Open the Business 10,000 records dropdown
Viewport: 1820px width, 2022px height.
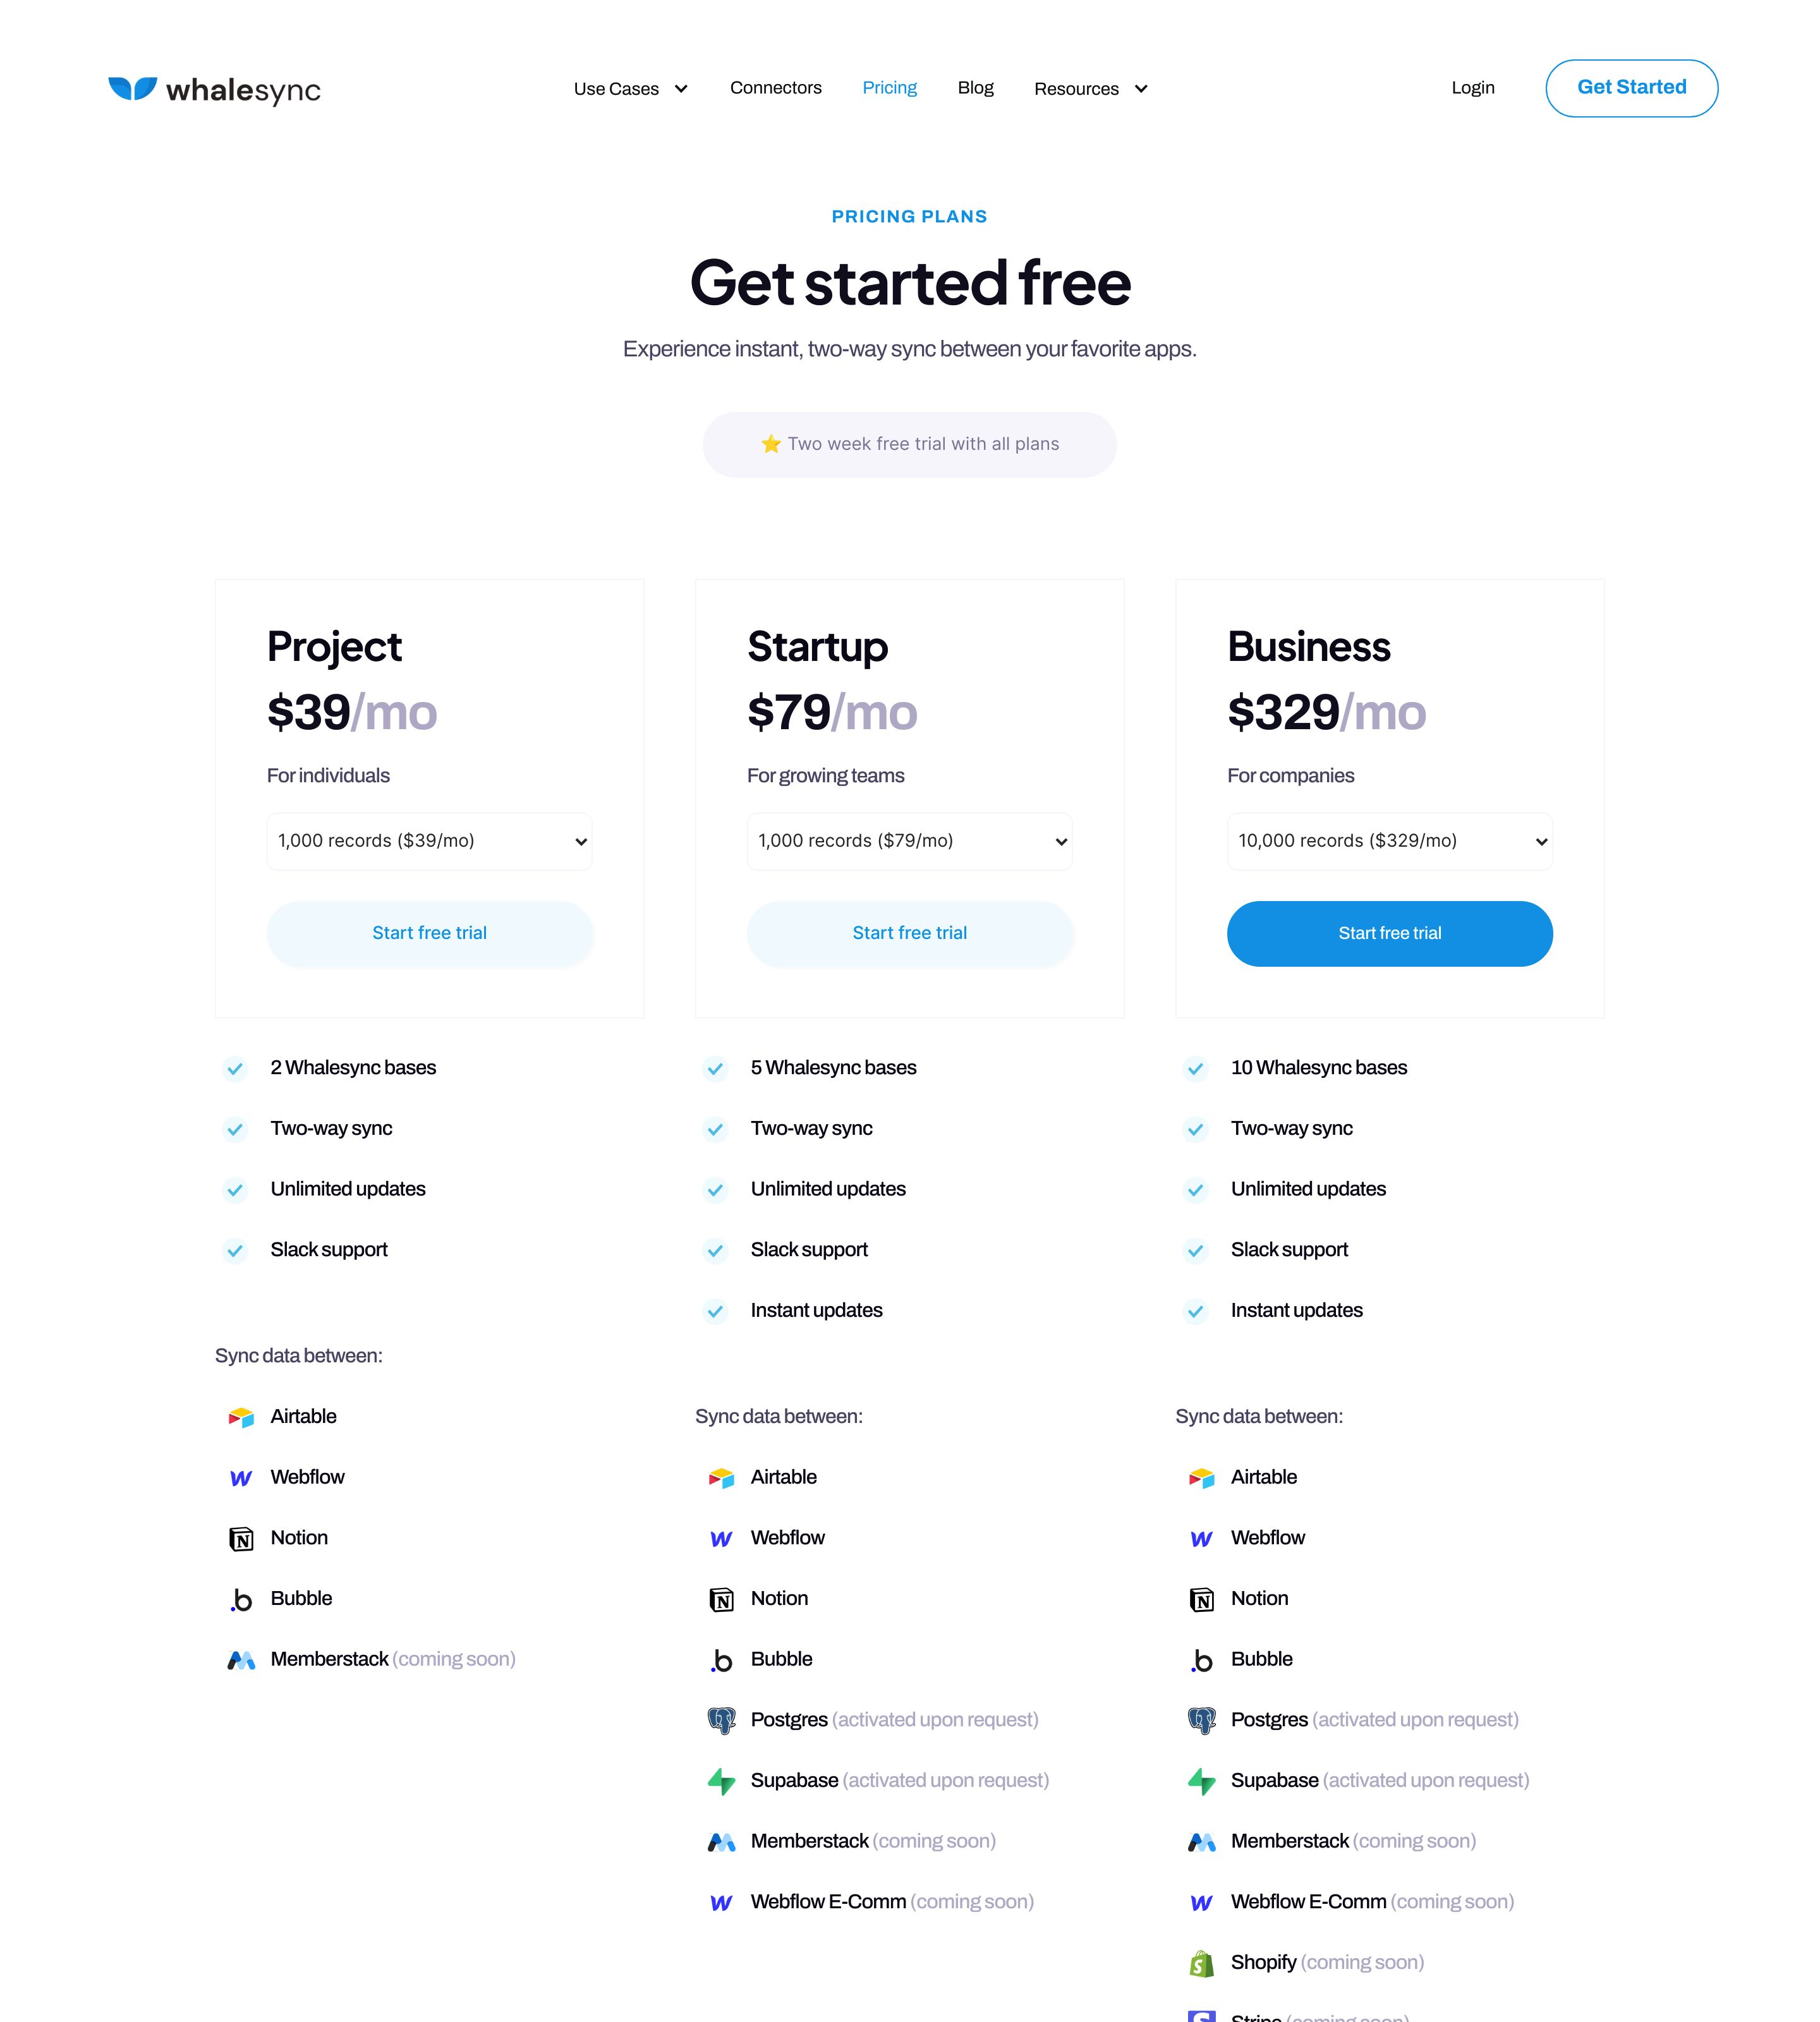(1389, 841)
